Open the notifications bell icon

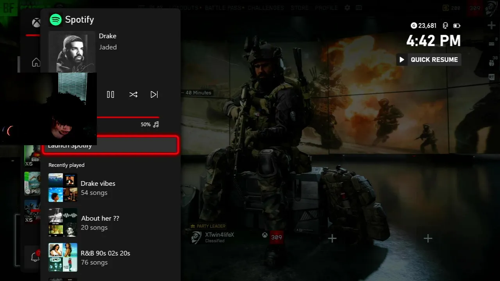point(35,257)
